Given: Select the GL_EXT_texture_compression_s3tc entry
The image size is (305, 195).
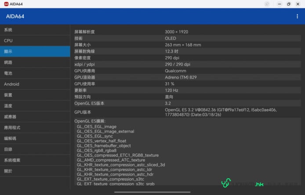Looking at the screenshot, I should coord(110,179).
